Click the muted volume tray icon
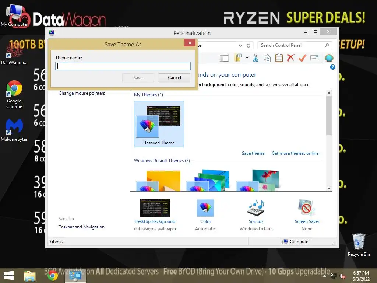The image size is (377, 283). coord(342,276)
